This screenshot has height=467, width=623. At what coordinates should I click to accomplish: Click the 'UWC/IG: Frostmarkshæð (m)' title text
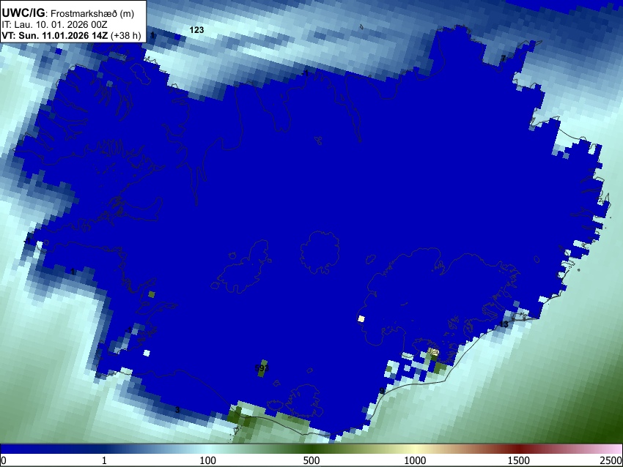[x=67, y=13]
